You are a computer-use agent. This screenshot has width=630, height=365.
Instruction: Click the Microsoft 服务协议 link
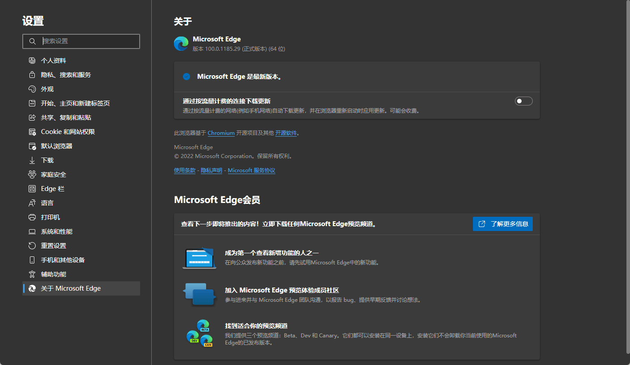coord(251,170)
